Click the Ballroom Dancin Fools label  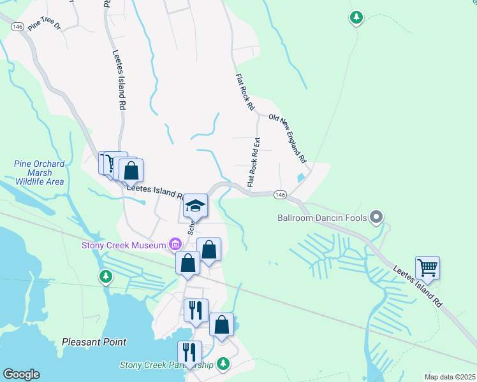(322, 218)
